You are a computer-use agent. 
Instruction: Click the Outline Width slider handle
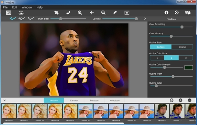tap(173, 77)
